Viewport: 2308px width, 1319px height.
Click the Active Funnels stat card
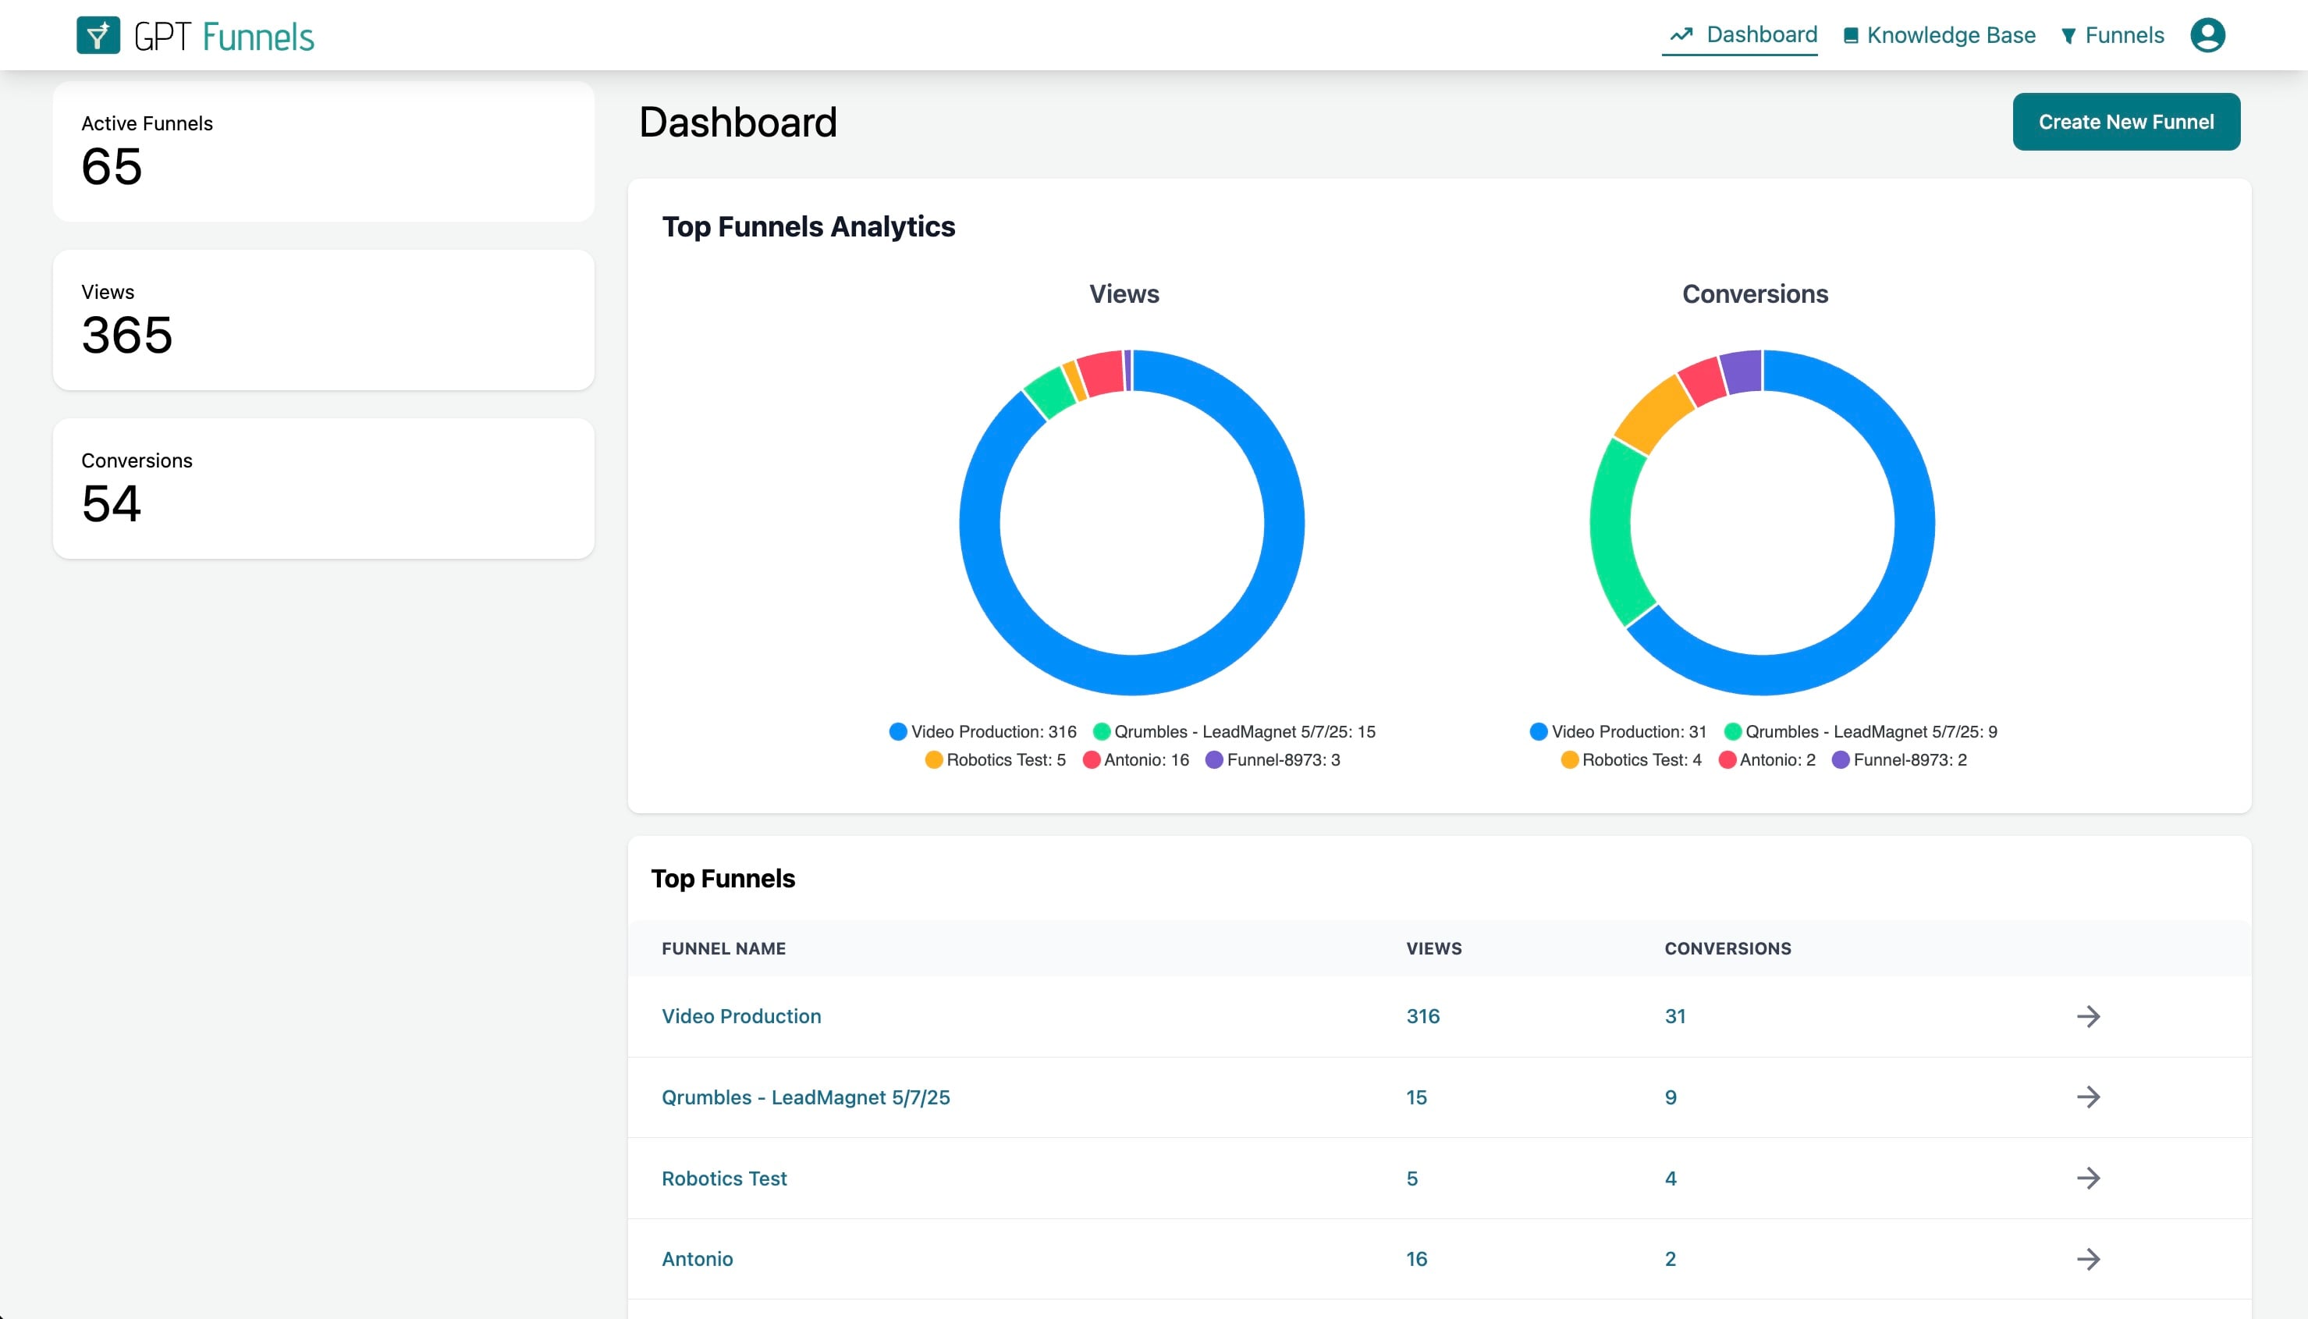coord(323,151)
